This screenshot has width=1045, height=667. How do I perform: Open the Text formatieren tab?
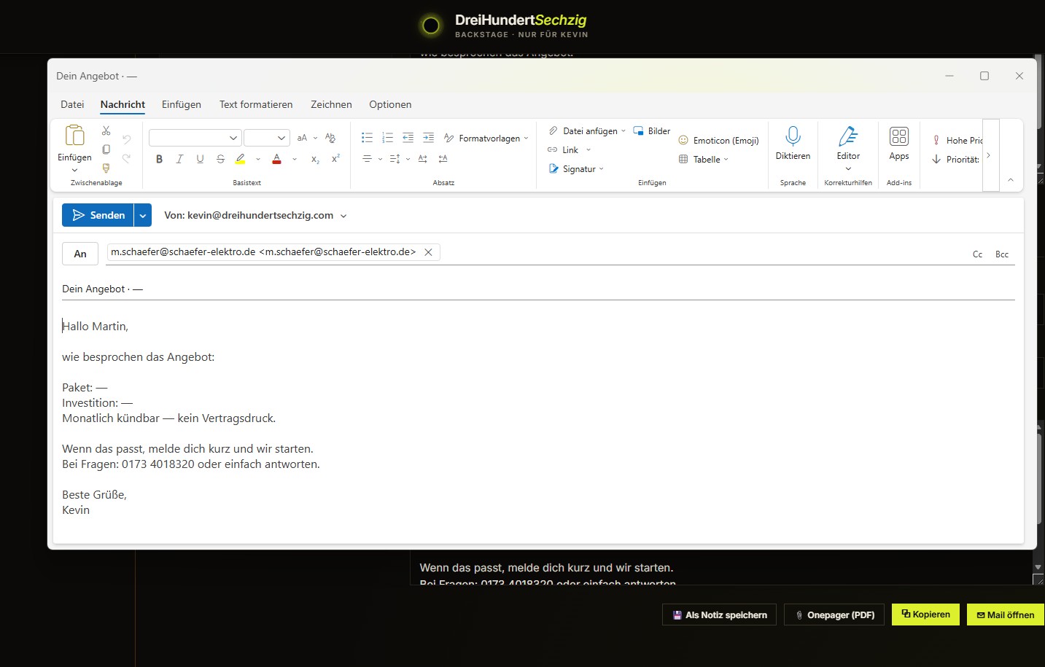click(256, 104)
